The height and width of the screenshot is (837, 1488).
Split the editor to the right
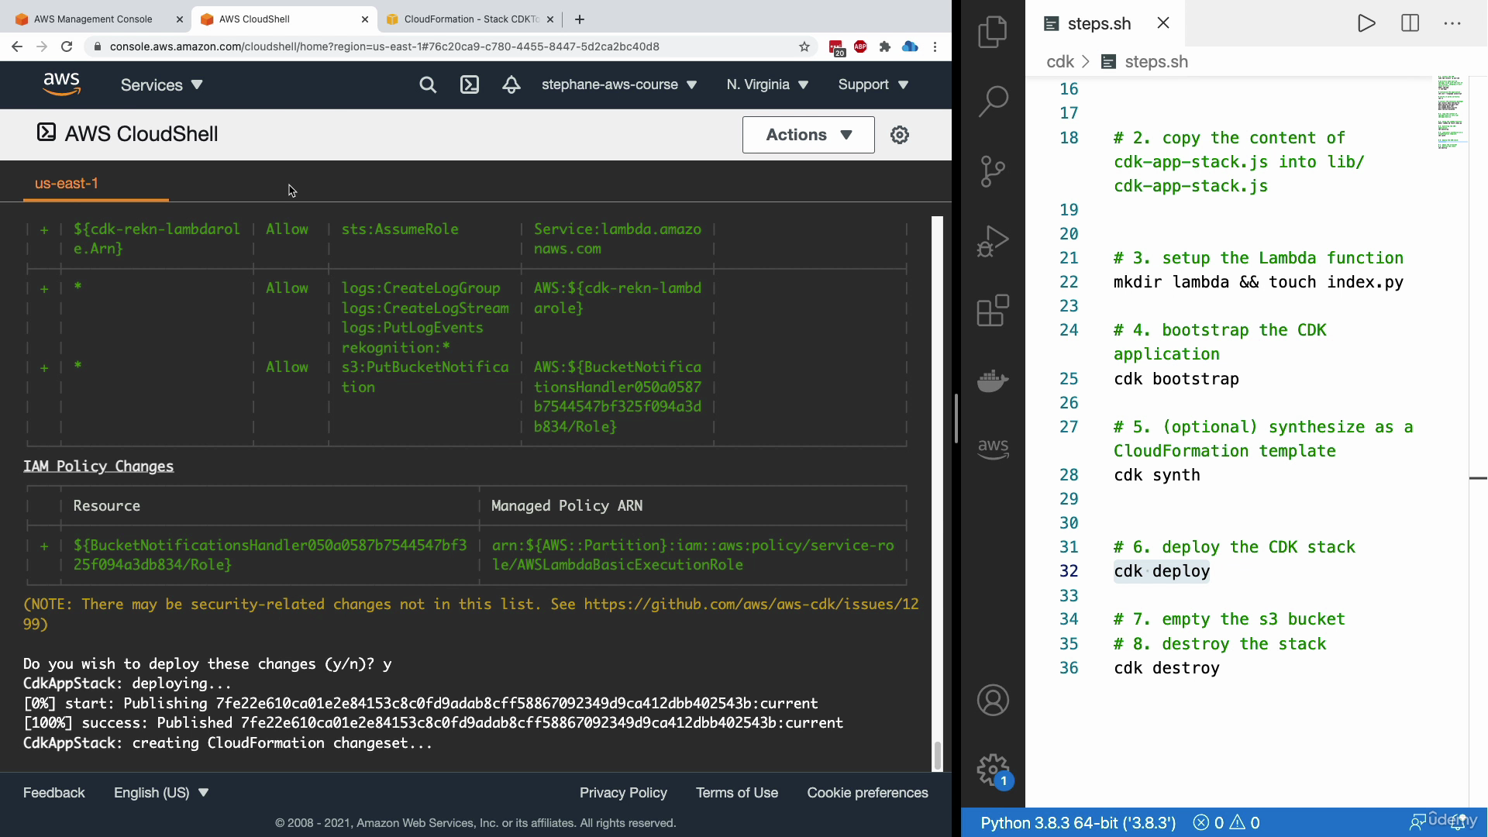click(x=1410, y=23)
